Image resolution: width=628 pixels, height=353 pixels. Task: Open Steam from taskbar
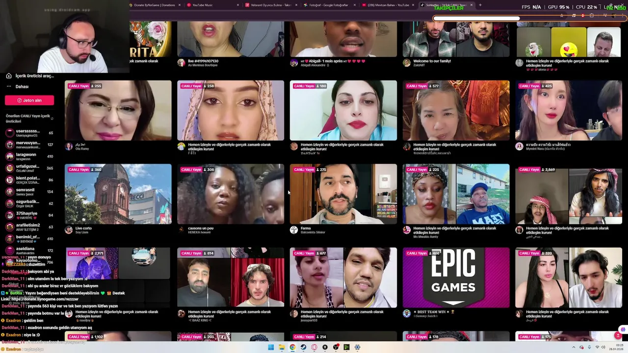303,347
